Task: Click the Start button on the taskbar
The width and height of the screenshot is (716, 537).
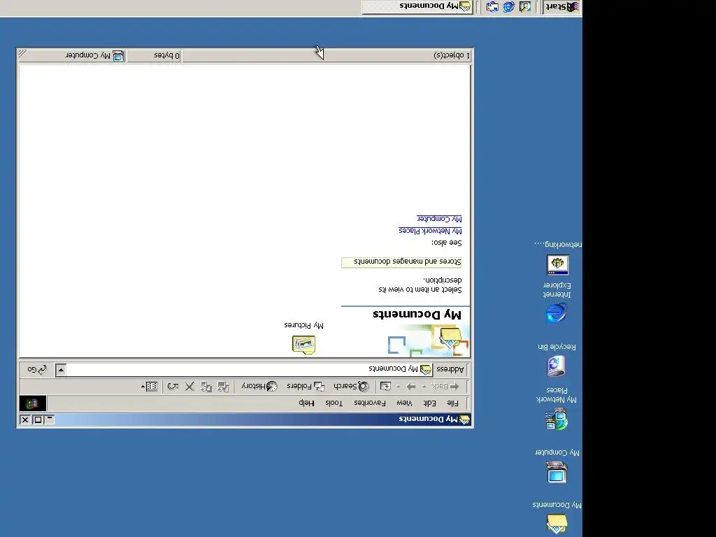Action: tap(562, 7)
